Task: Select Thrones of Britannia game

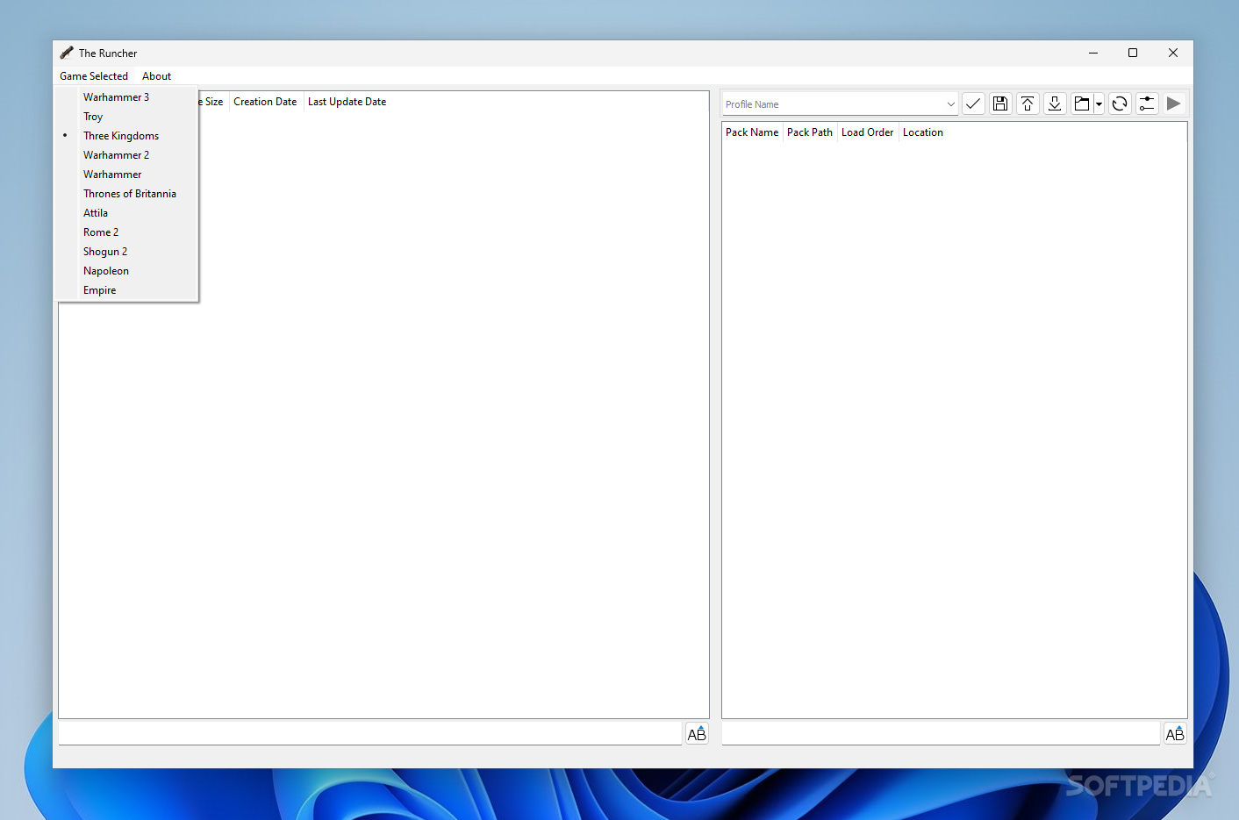Action: (x=128, y=194)
